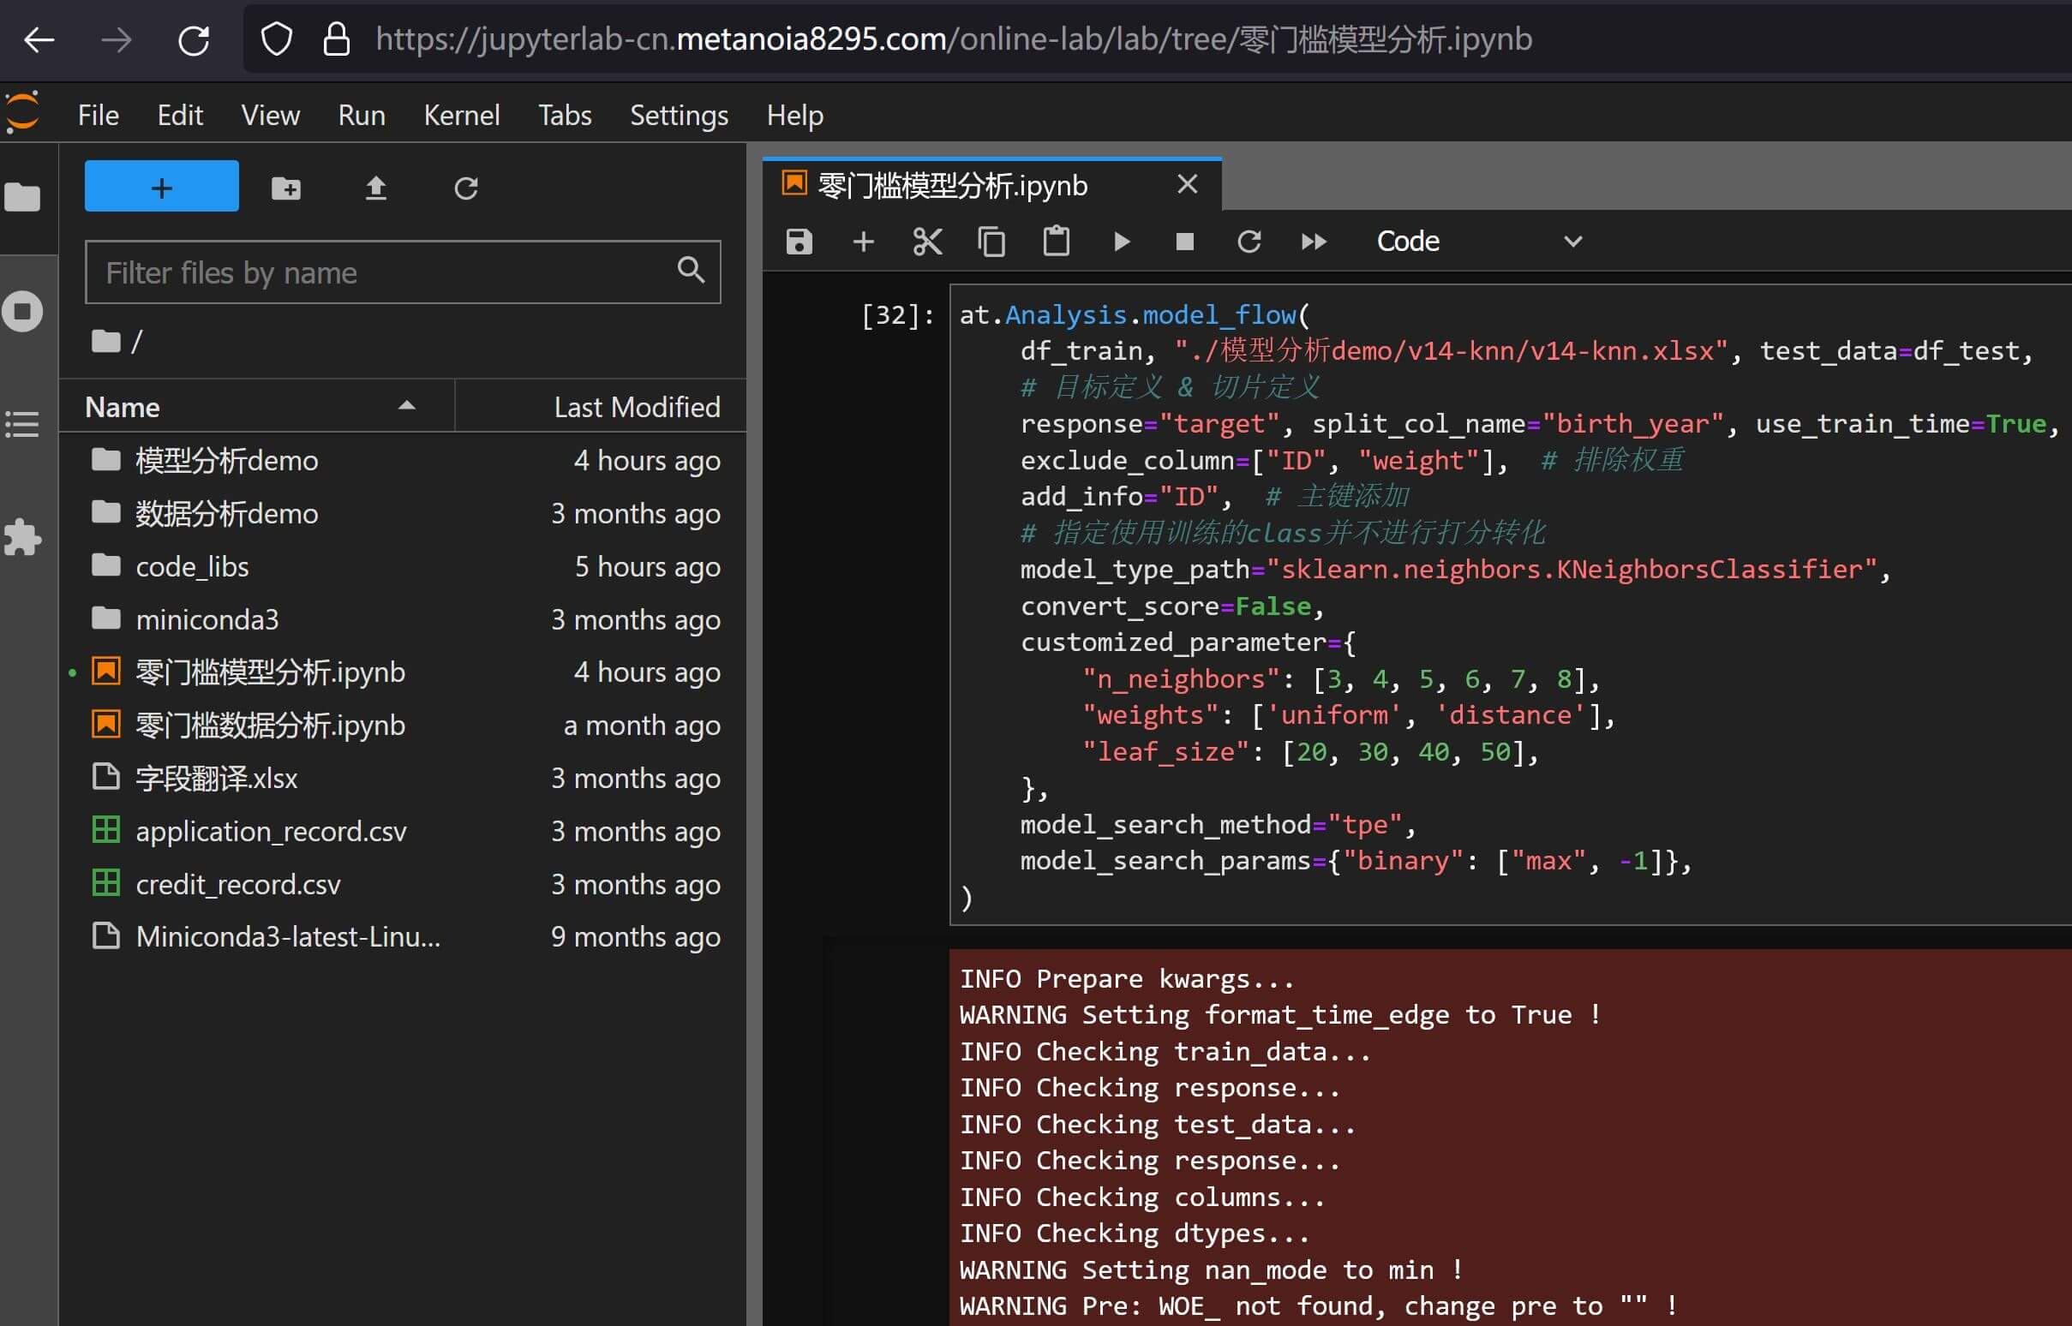
Task: Open the Running Terminals and Kernels sidebar
Action: click(23, 311)
